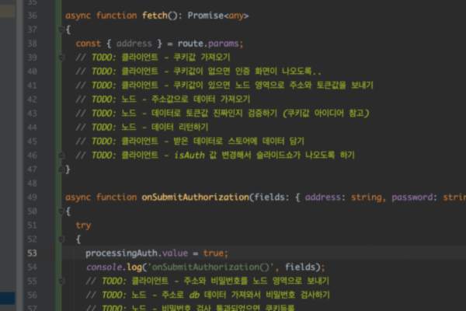The width and height of the screenshot is (466, 311).
Task: Click the comment ending "토큰값을 보내기" on line 41
Action: tap(247, 86)
